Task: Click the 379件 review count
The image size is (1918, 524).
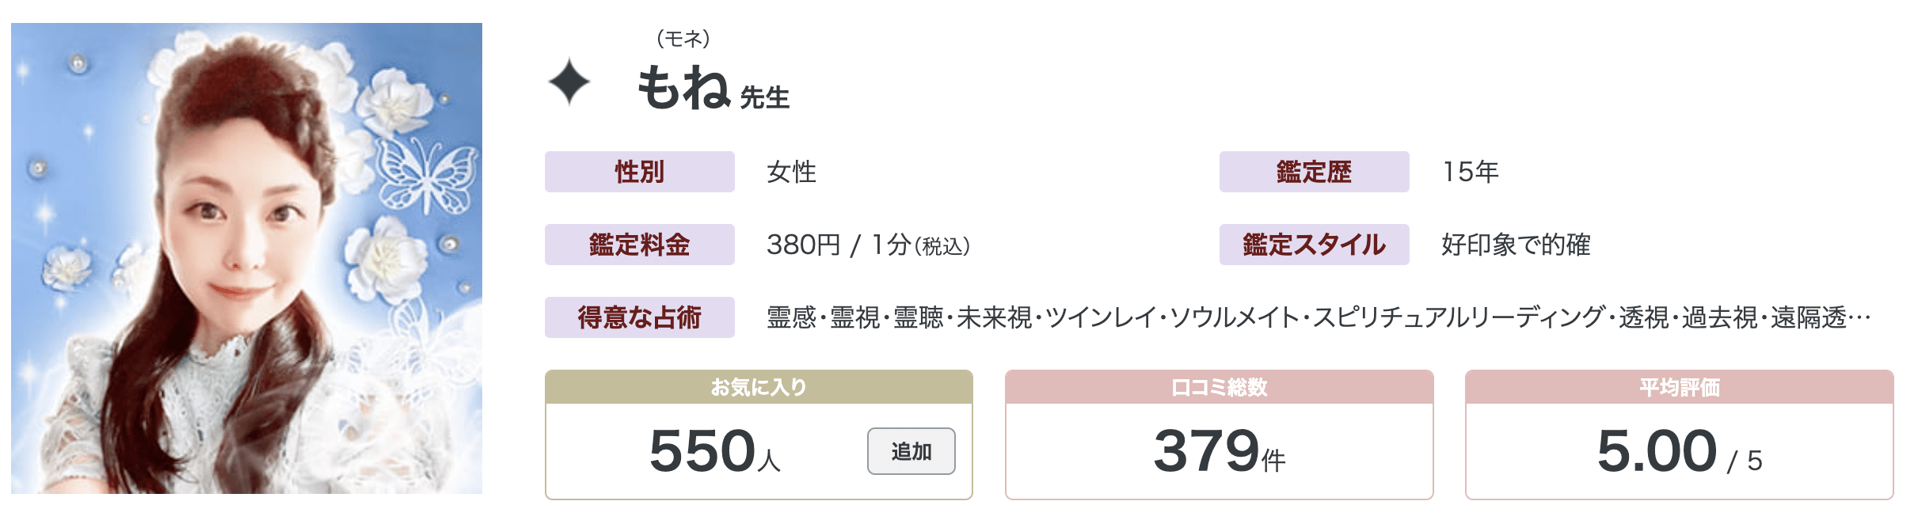Action: pos(1219,451)
